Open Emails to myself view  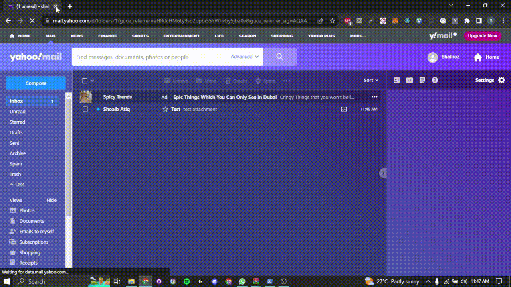pyautogui.click(x=32, y=231)
